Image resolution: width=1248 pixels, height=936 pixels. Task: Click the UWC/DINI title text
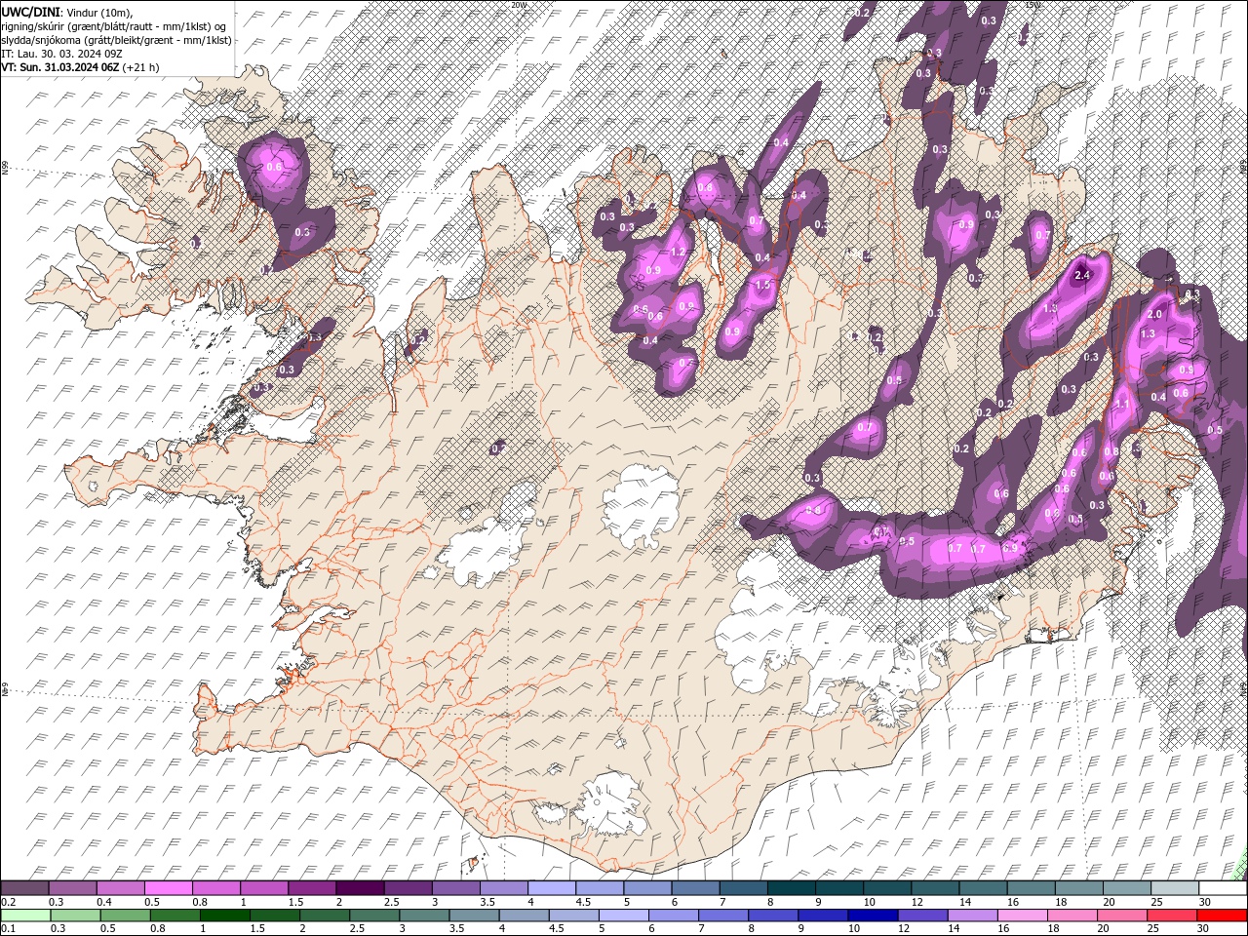coord(30,12)
